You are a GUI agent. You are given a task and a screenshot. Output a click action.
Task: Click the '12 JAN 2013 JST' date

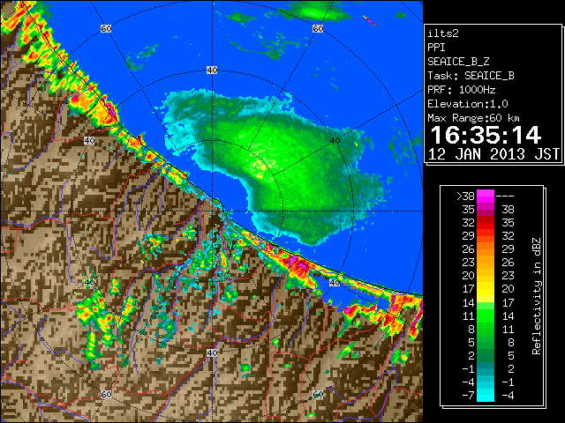(x=493, y=154)
